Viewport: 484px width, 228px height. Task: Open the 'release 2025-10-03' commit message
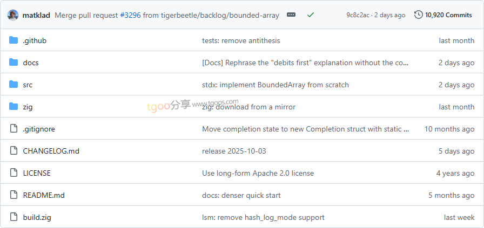click(x=234, y=151)
